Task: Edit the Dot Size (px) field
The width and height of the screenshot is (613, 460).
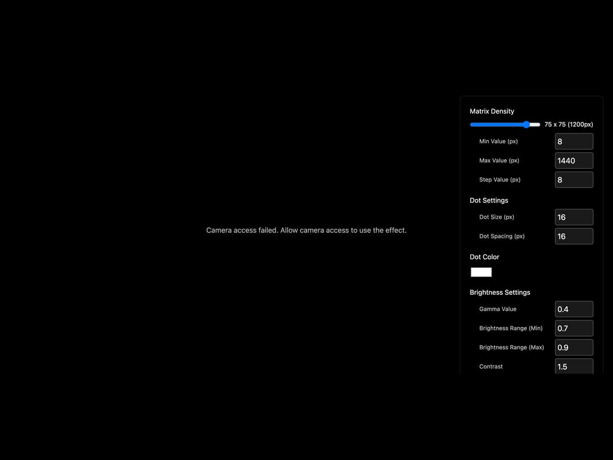Action: (x=574, y=217)
